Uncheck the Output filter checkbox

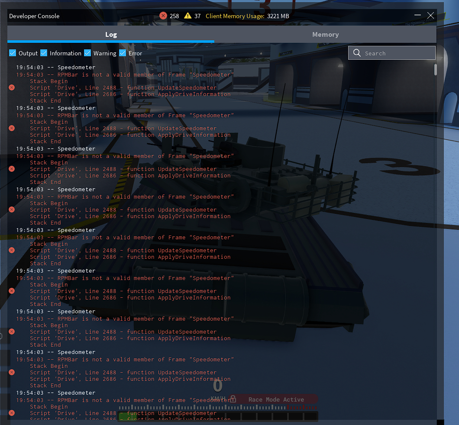click(13, 53)
